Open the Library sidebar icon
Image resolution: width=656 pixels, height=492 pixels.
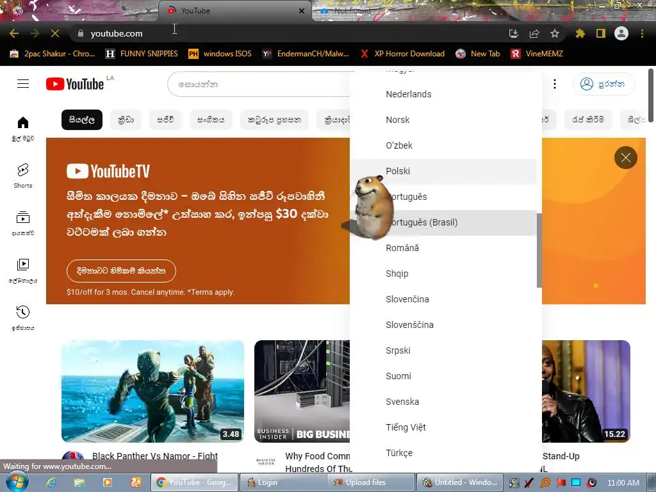coord(23,265)
